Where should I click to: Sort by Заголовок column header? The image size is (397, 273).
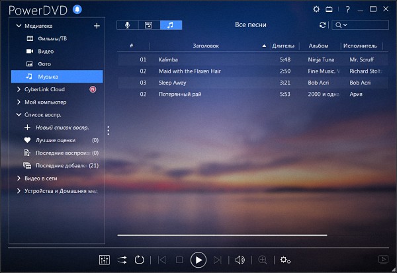tap(206, 46)
